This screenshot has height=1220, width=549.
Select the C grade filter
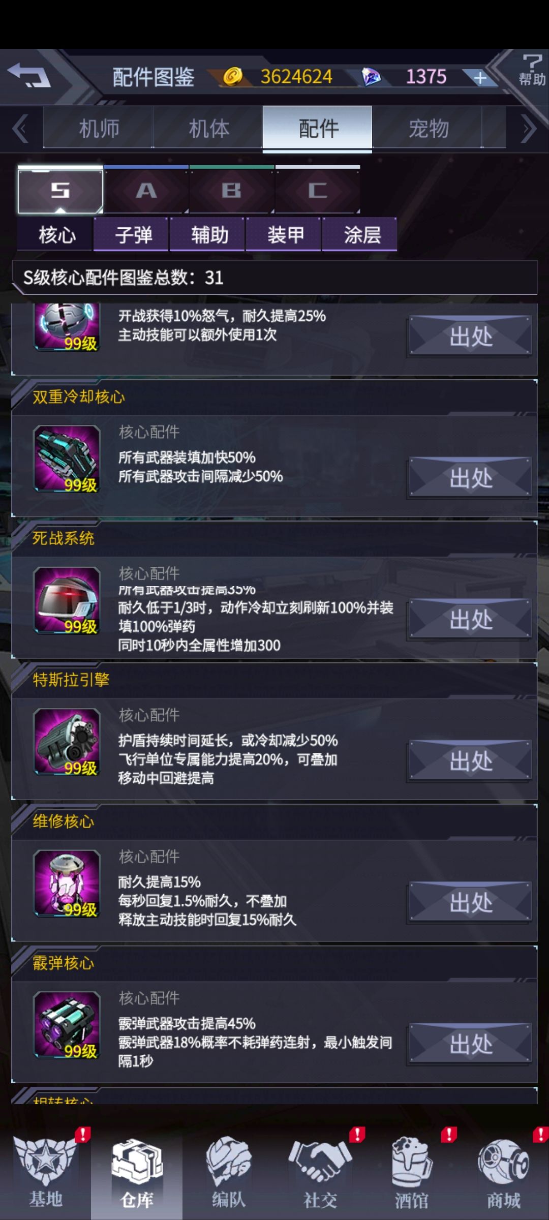click(x=318, y=190)
